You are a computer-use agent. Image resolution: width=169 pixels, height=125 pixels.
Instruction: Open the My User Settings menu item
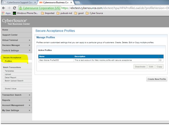pyautogui.click(x=16, y=110)
